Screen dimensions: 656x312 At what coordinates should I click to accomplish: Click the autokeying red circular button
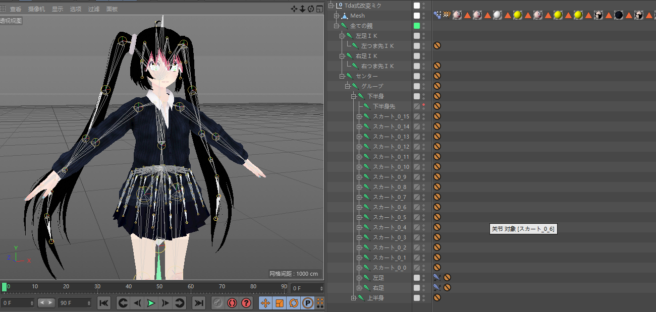click(232, 303)
